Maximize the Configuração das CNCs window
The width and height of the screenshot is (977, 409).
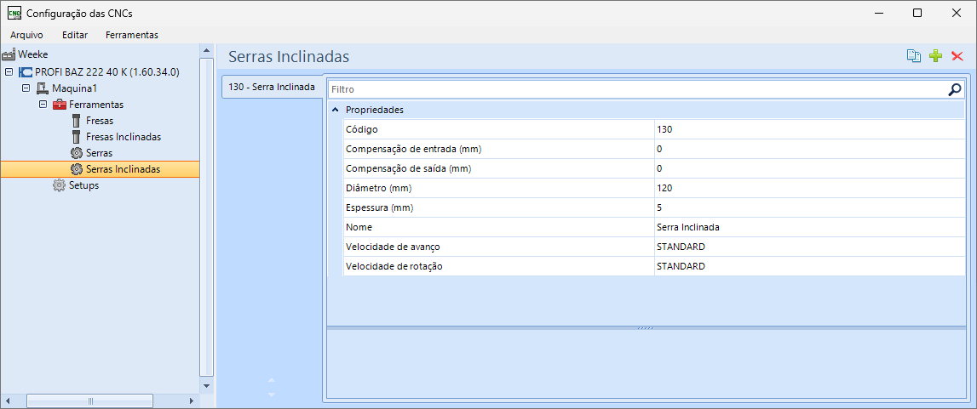[917, 13]
